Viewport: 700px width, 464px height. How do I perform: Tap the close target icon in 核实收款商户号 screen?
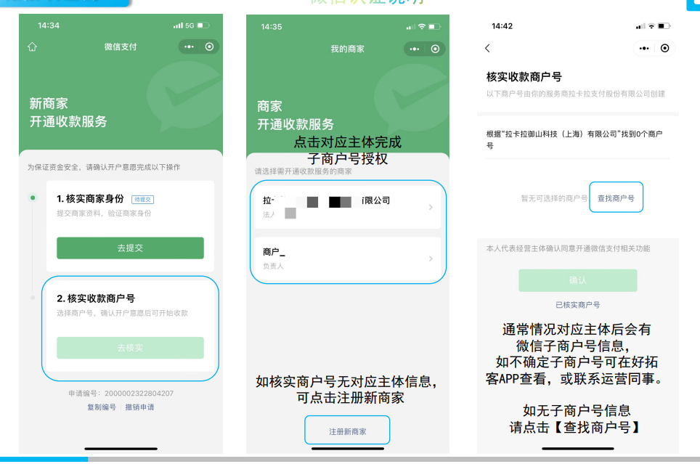[664, 48]
